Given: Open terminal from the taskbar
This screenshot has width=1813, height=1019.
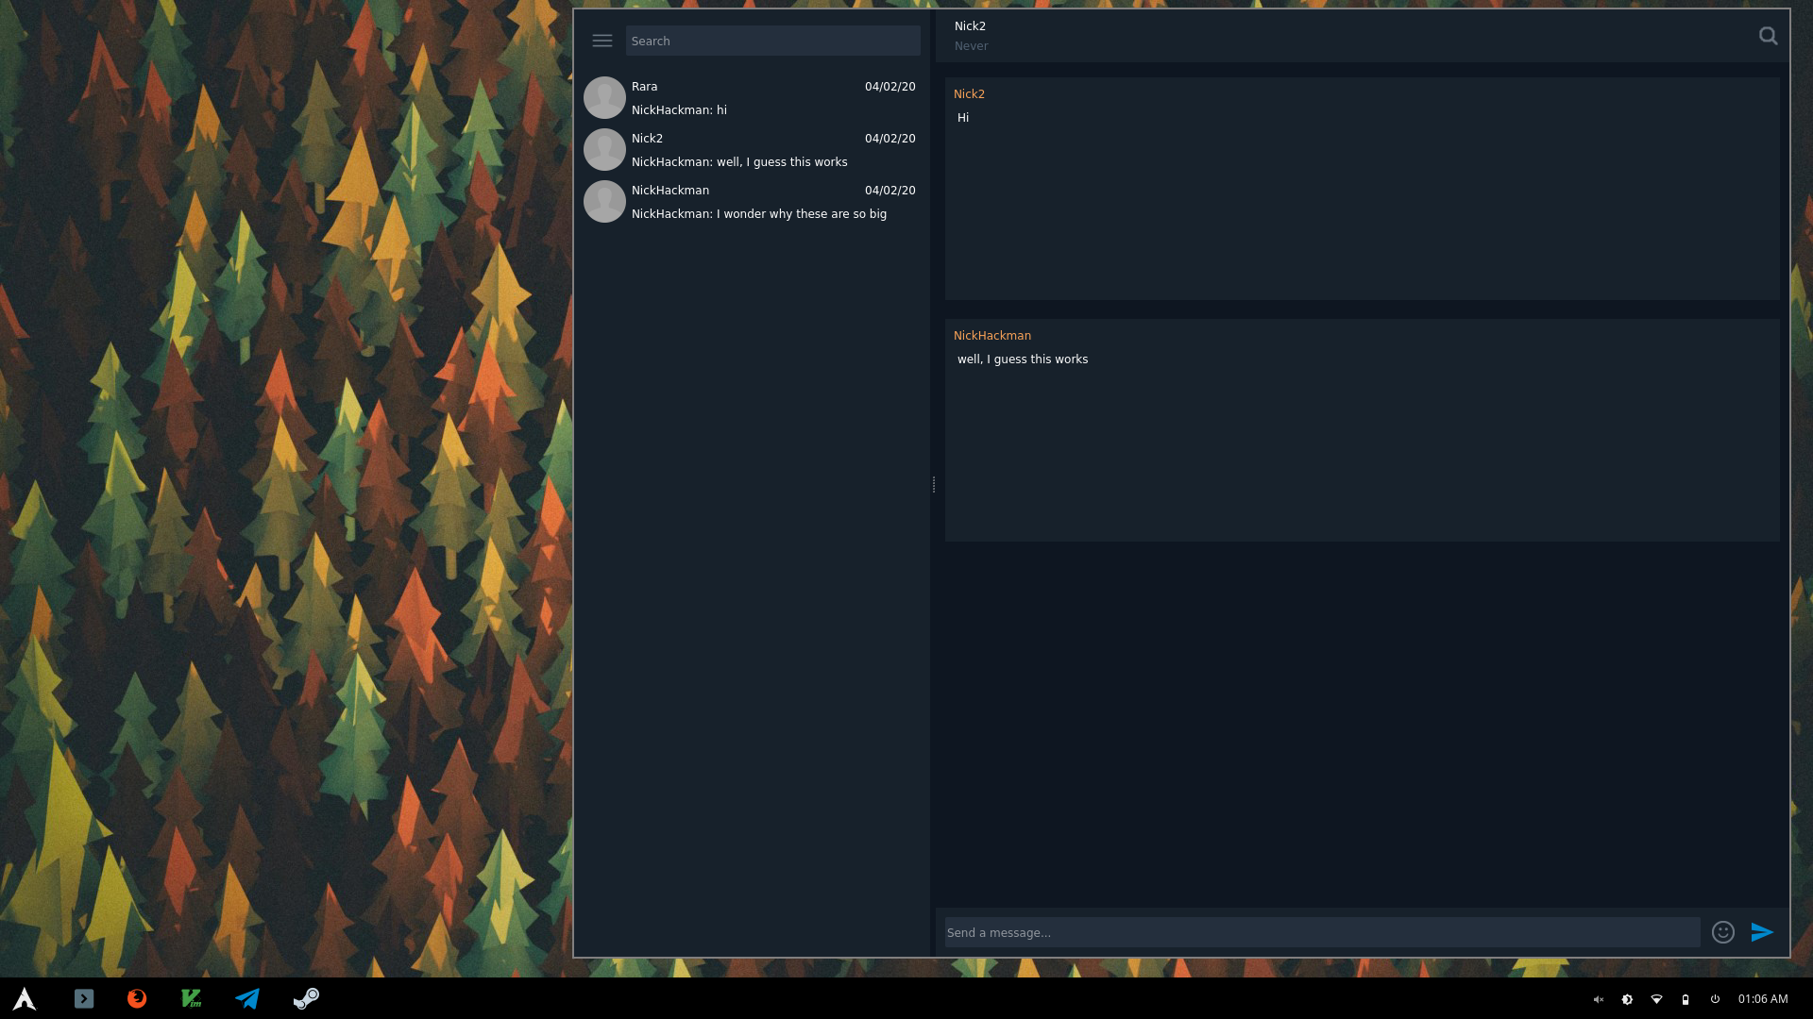Looking at the screenshot, I should coord(84,998).
